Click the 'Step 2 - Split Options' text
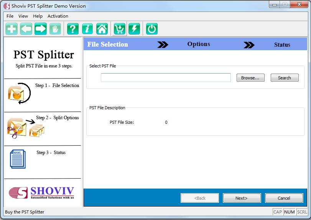The width and height of the screenshot is (311, 220). click(x=57, y=118)
